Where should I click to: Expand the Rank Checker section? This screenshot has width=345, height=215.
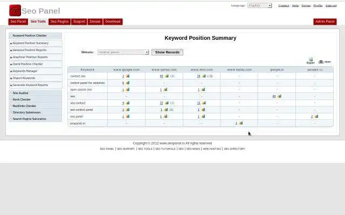(35, 99)
